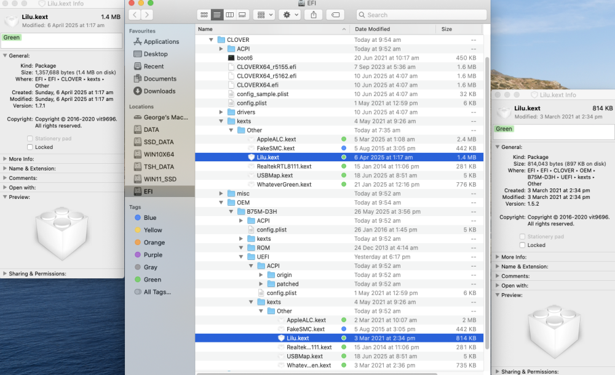Select WhateverGreen.kext row
Viewport: 615px width, 375px height.
click(x=339, y=185)
